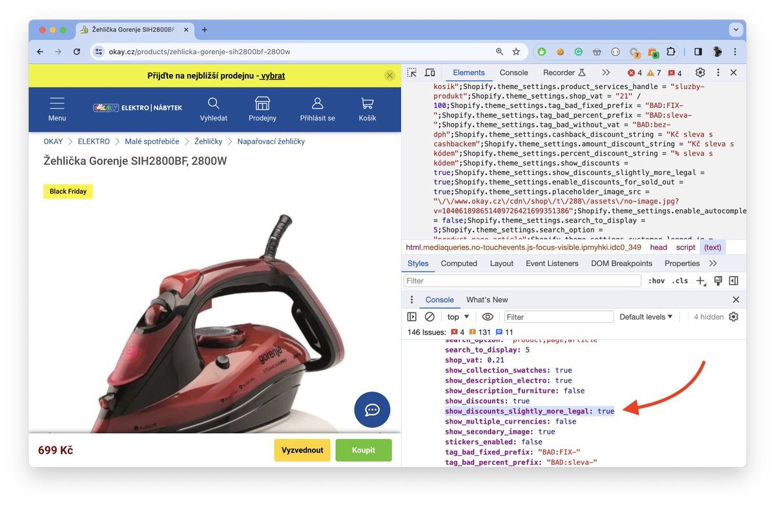Viewport: 775px width, 505px height.
Task: Open the site Menu hamburger
Action: click(57, 109)
